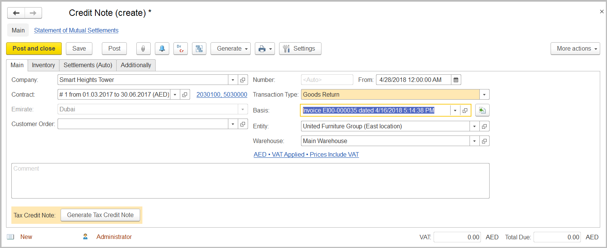Click the Company field Smart Heights Tower
Image resolution: width=607 pixels, height=248 pixels.
pos(143,80)
